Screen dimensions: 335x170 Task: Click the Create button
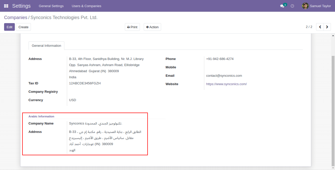click(x=23, y=27)
